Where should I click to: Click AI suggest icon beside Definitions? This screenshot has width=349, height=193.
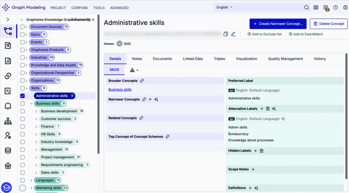pos(257,188)
